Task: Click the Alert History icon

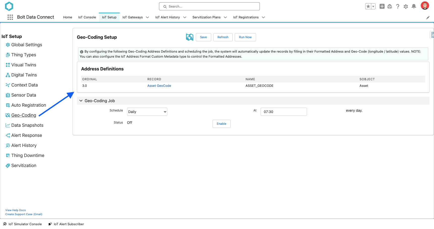Action: click(8, 145)
